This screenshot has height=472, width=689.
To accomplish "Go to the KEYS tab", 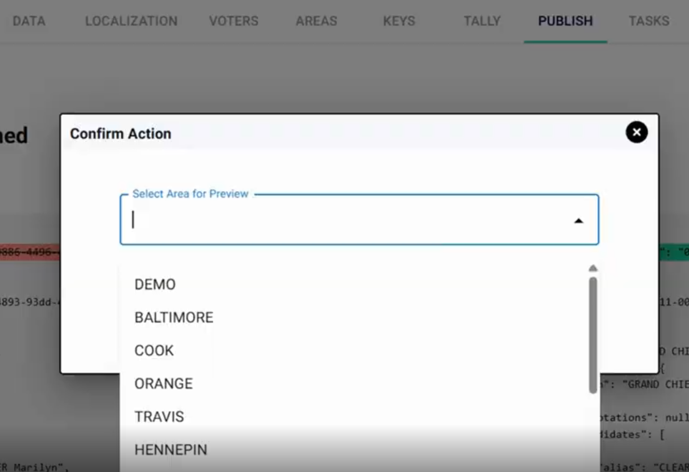I will [x=399, y=21].
